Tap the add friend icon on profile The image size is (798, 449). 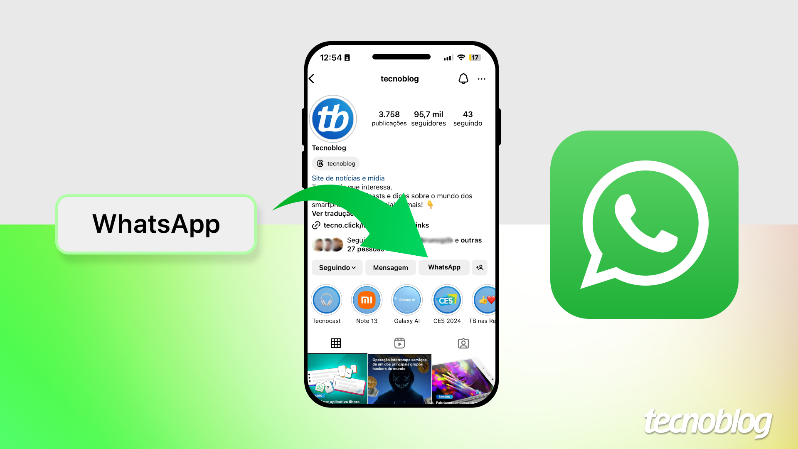[480, 267]
